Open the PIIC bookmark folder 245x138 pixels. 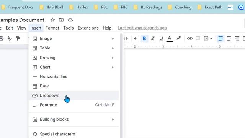[121, 7]
